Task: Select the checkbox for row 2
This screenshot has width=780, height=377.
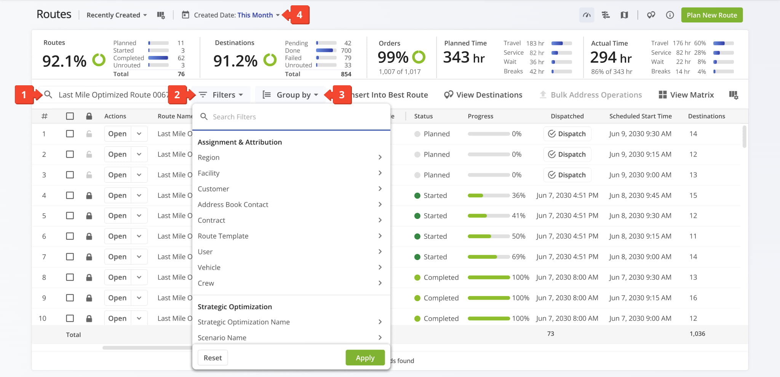Action: 70,154
